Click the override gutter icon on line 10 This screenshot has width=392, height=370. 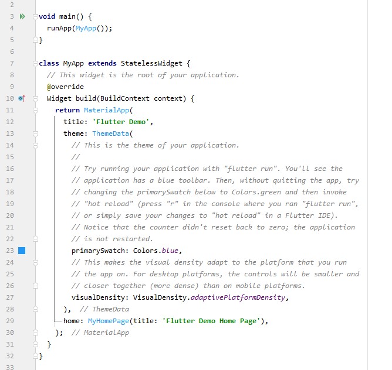pos(22,98)
